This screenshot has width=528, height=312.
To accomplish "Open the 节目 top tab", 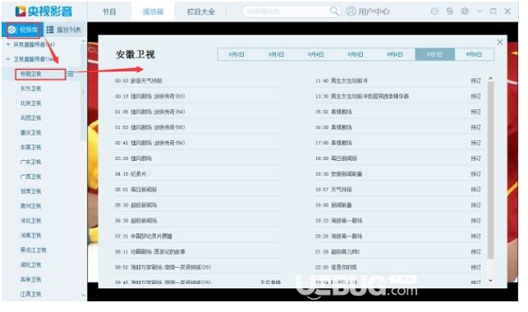I will tap(109, 11).
